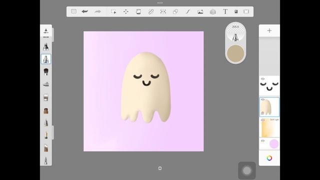
Task: Tap the corner quick-access circle button
Action: coord(247,170)
